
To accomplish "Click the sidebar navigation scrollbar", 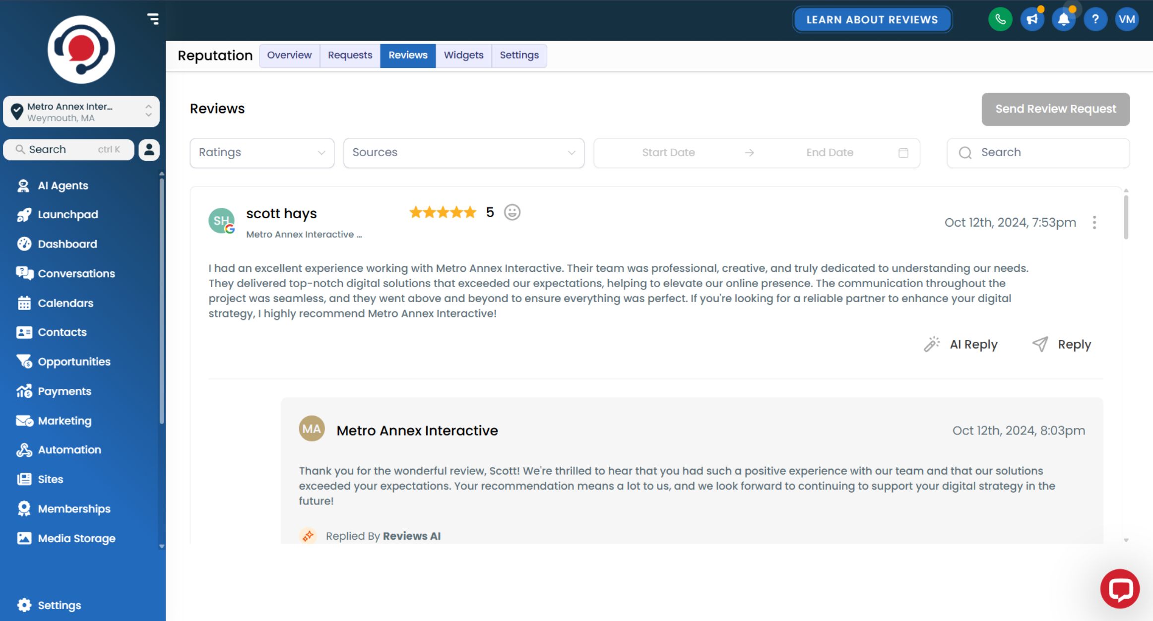I will coord(161,301).
